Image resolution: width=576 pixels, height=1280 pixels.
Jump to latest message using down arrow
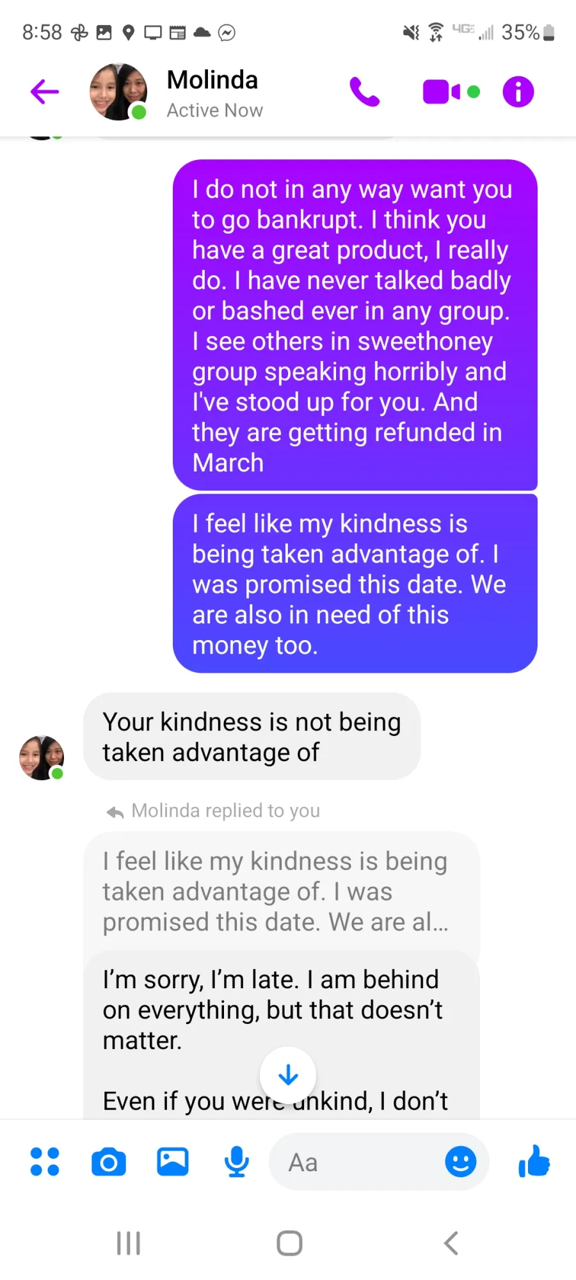pos(288,1075)
